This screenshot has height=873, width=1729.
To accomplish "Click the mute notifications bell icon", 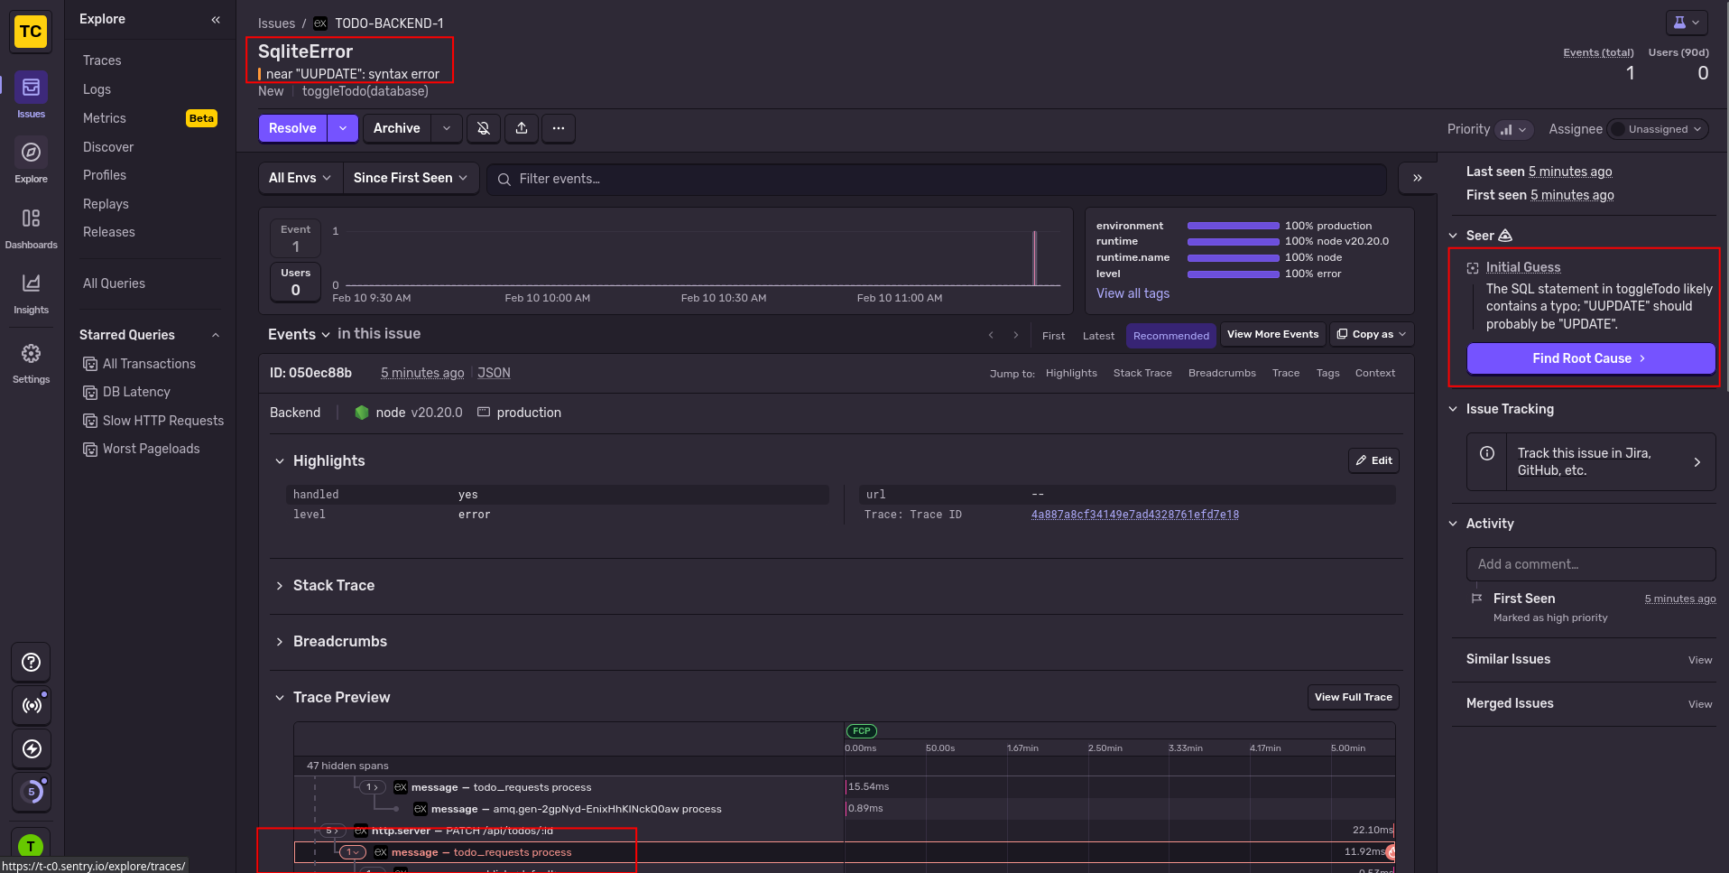I will click(484, 128).
